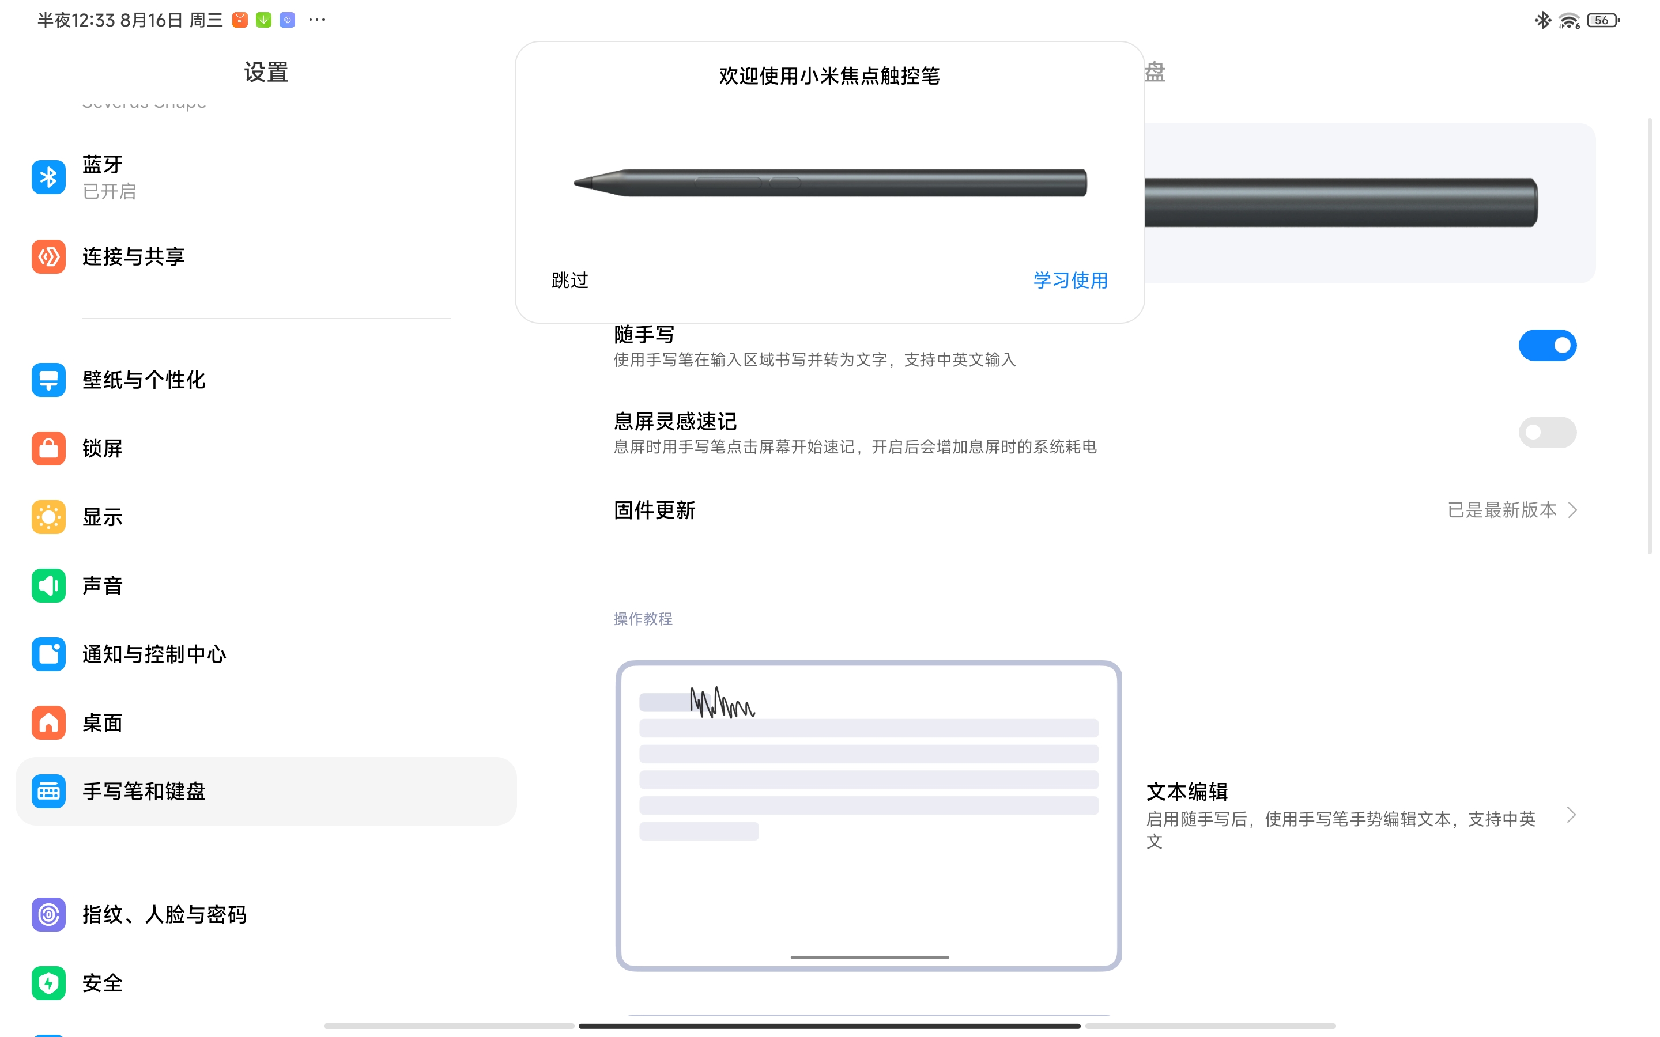This screenshot has width=1660, height=1037.
Task: Tap the stylus and keyboard icon (手写笔和键盘)
Action: click(48, 792)
